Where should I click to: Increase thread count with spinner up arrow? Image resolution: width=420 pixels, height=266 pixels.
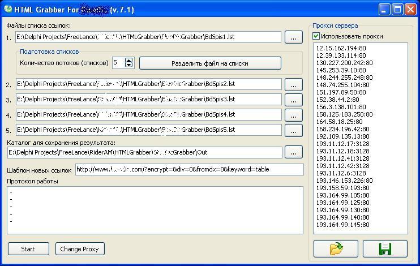pyautogui.click(x=128, y=60)
